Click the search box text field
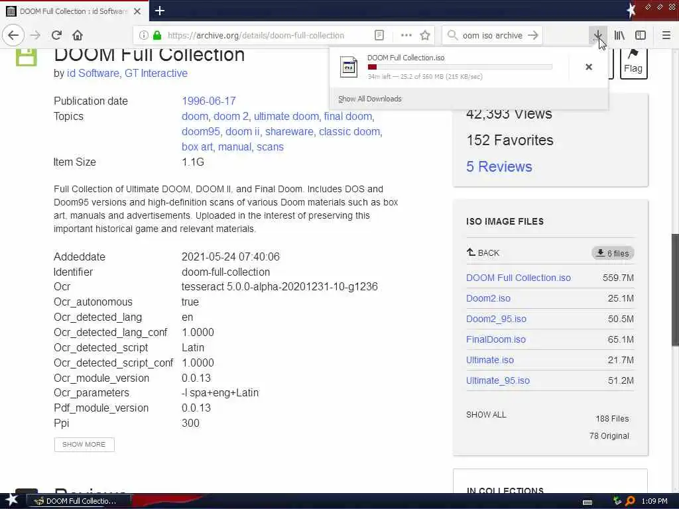Viewport: 679px width, 509px height. point(493,36)
